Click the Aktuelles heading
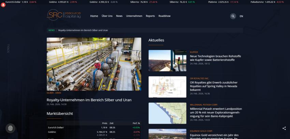290x139 pixels. tap(156, 40)
